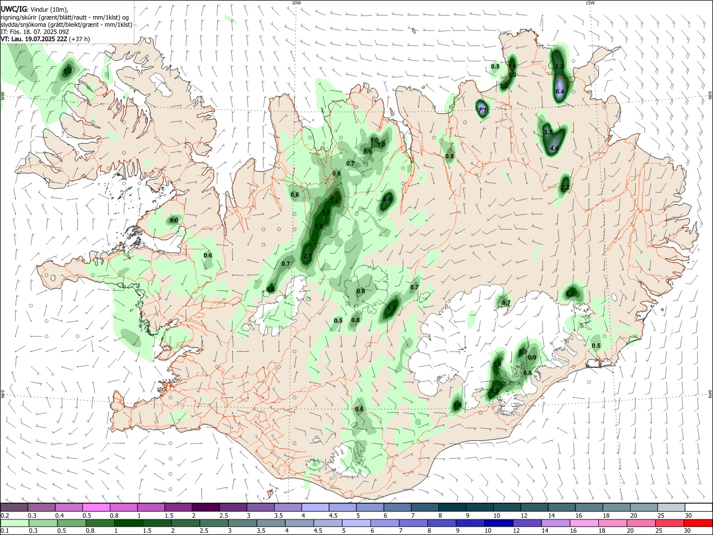Click the 20W longitude label
Screen dimensions: 713x535
pos(296,3)
